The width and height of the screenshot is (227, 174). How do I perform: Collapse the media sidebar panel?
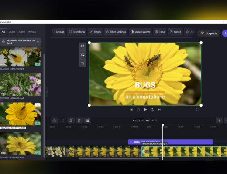pos(47,92)
